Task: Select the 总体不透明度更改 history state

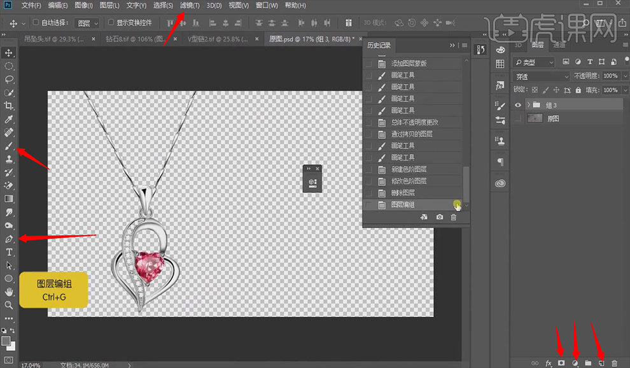Action: [x=414, y=122]
